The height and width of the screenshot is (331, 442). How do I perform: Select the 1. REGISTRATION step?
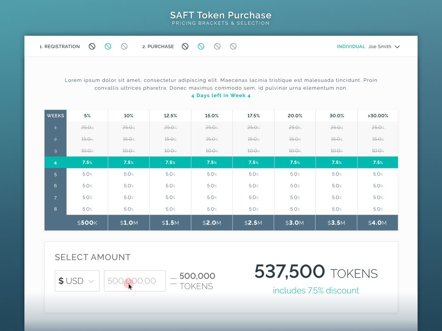[x=60, y=46]
